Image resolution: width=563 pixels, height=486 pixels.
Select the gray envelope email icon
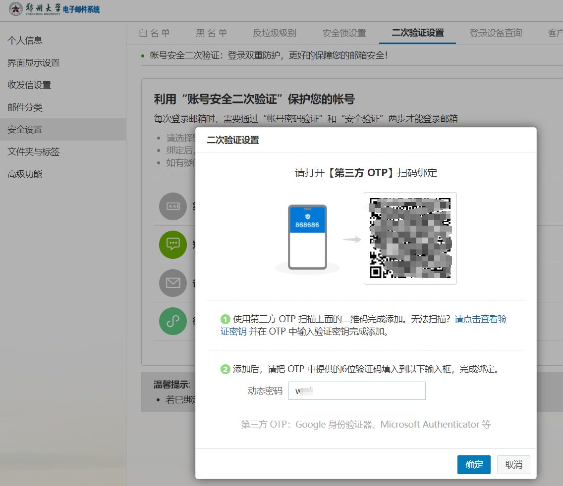[172, 283]
